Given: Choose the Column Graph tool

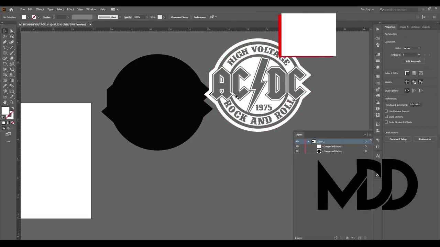Looking at the screenshot, I should point(12,91).
